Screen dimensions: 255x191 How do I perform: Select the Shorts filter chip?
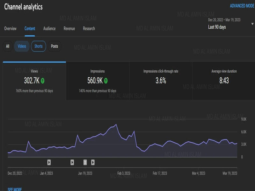click(39, 46)
